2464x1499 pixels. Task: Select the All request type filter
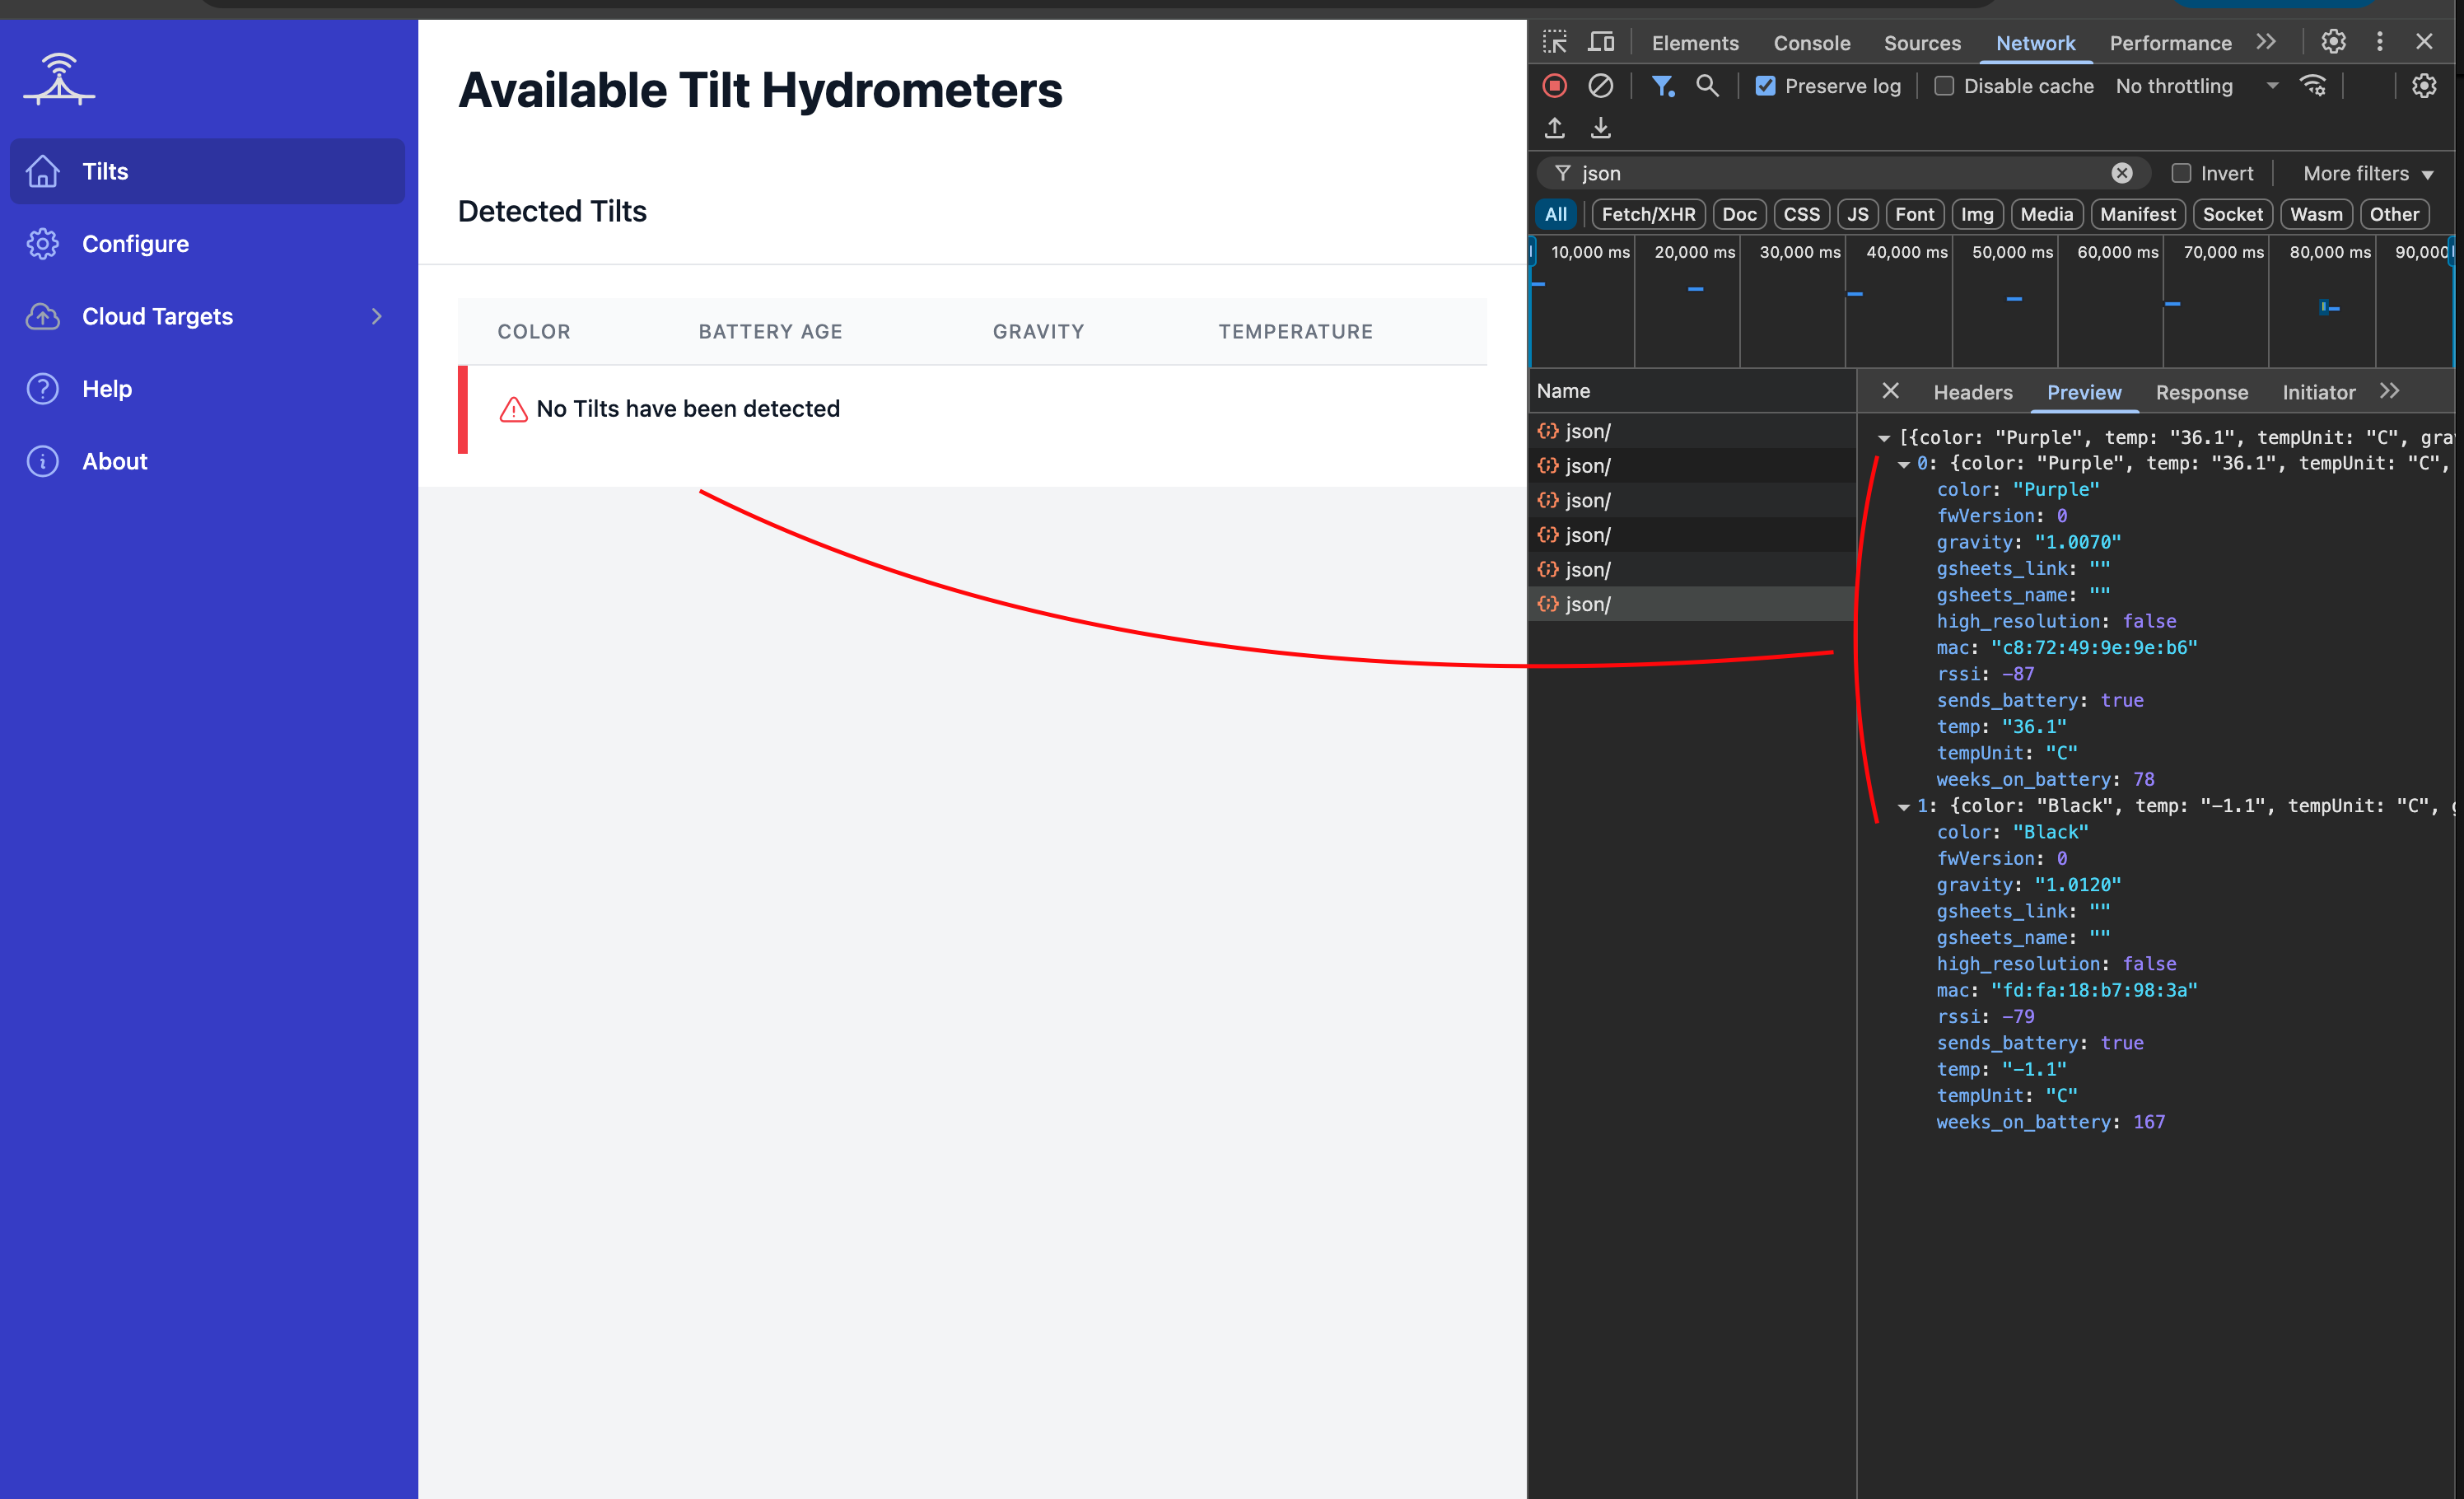(1555, 214)
